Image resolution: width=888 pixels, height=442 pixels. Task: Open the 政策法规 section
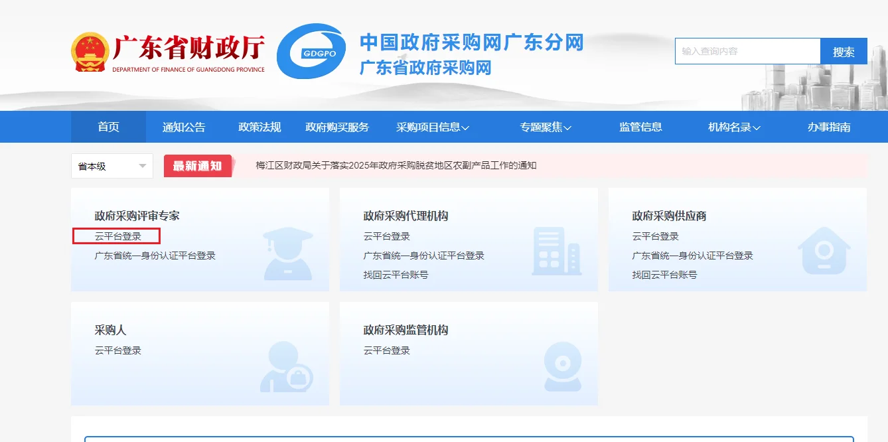point(259,127)
